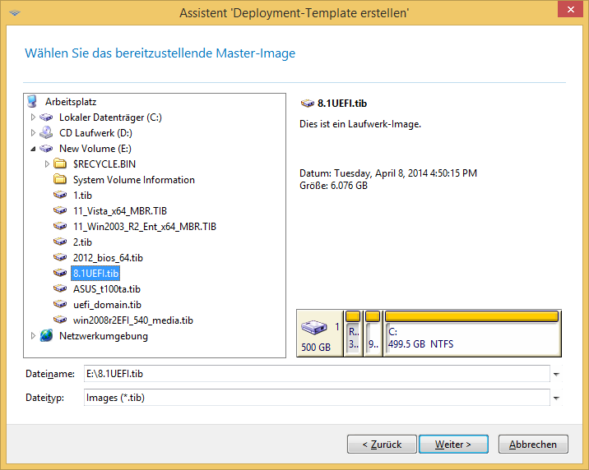589x470 pixels.
Task: Go back with the Zurück button
Action: click(x=380, y=445)
